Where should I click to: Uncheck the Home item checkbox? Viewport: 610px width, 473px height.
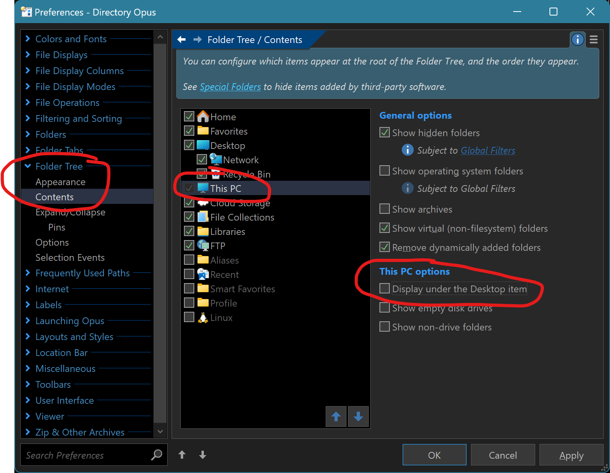click(189, 116)
